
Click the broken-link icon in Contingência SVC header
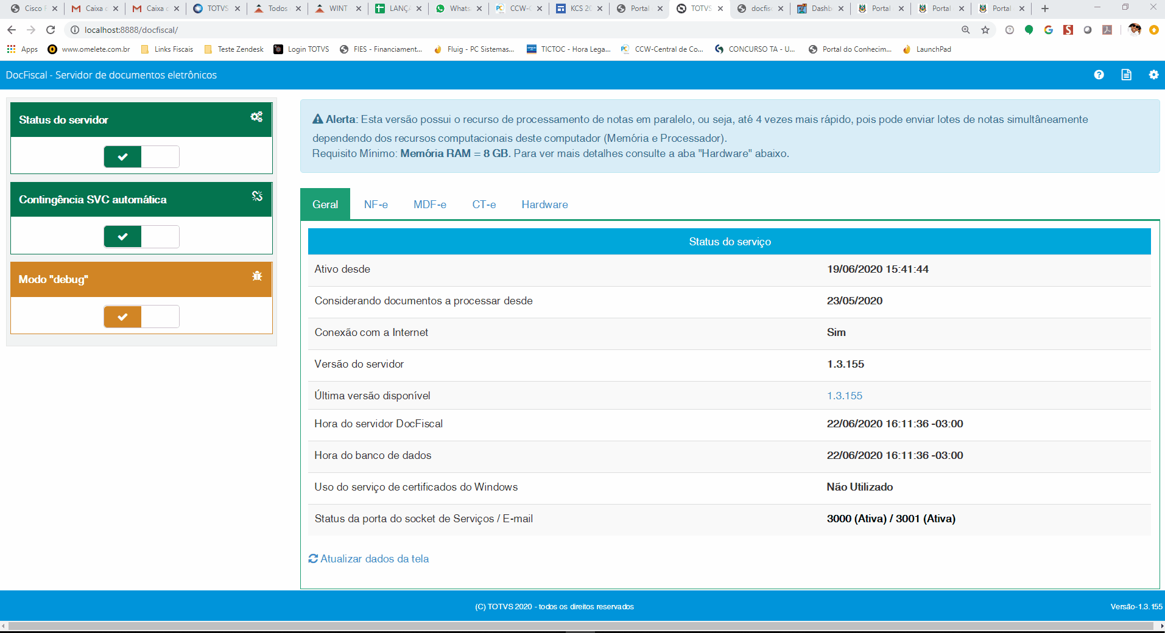click(257, 196)
